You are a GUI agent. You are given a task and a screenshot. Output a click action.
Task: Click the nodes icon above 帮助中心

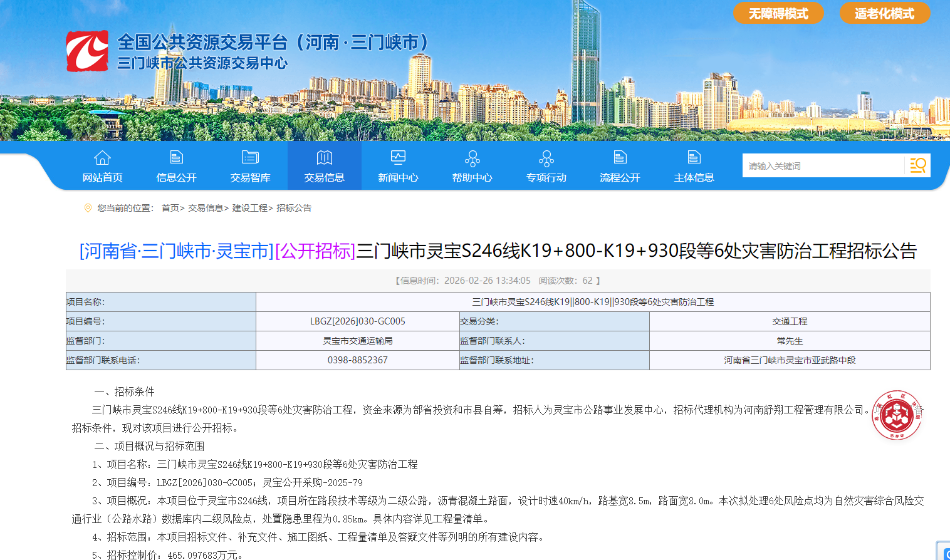472,158
